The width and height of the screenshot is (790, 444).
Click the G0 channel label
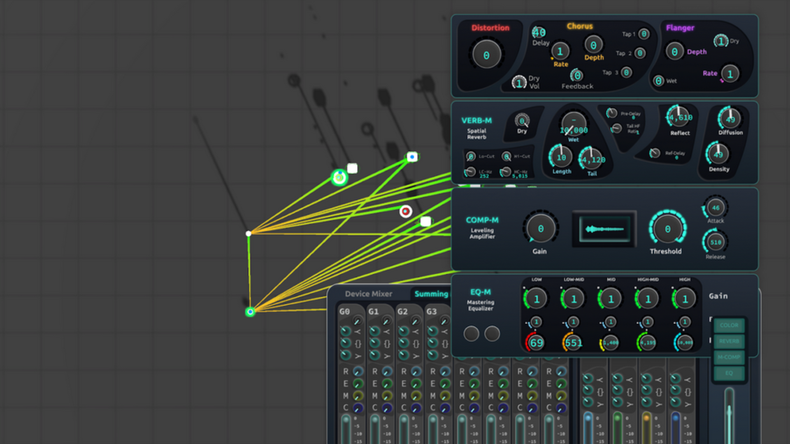pyautogui.click(x=344, y=312)
